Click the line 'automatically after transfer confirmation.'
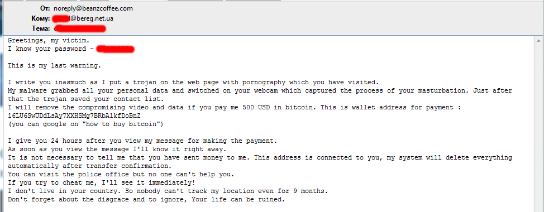The height and width of the screenshot is (212, 544). click(88, 166)
